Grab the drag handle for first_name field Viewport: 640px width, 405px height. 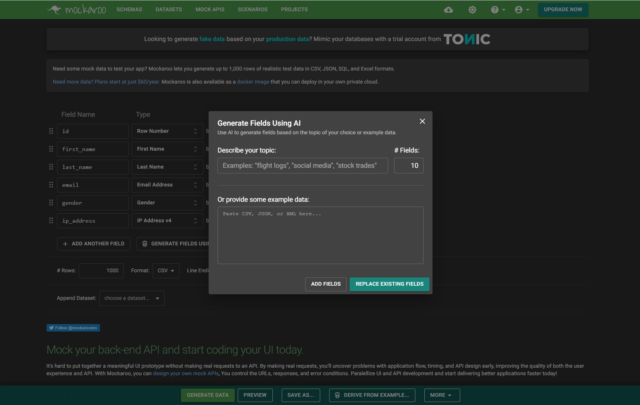coord(51,149)
